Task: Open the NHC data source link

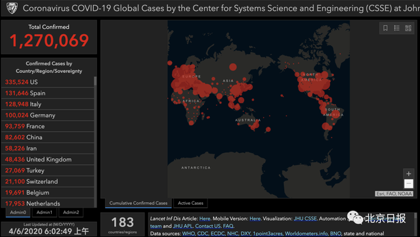Action: (232, 234)
